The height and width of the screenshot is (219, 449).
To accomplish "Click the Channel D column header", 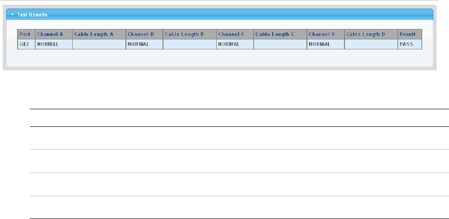I will coord(325,34).
